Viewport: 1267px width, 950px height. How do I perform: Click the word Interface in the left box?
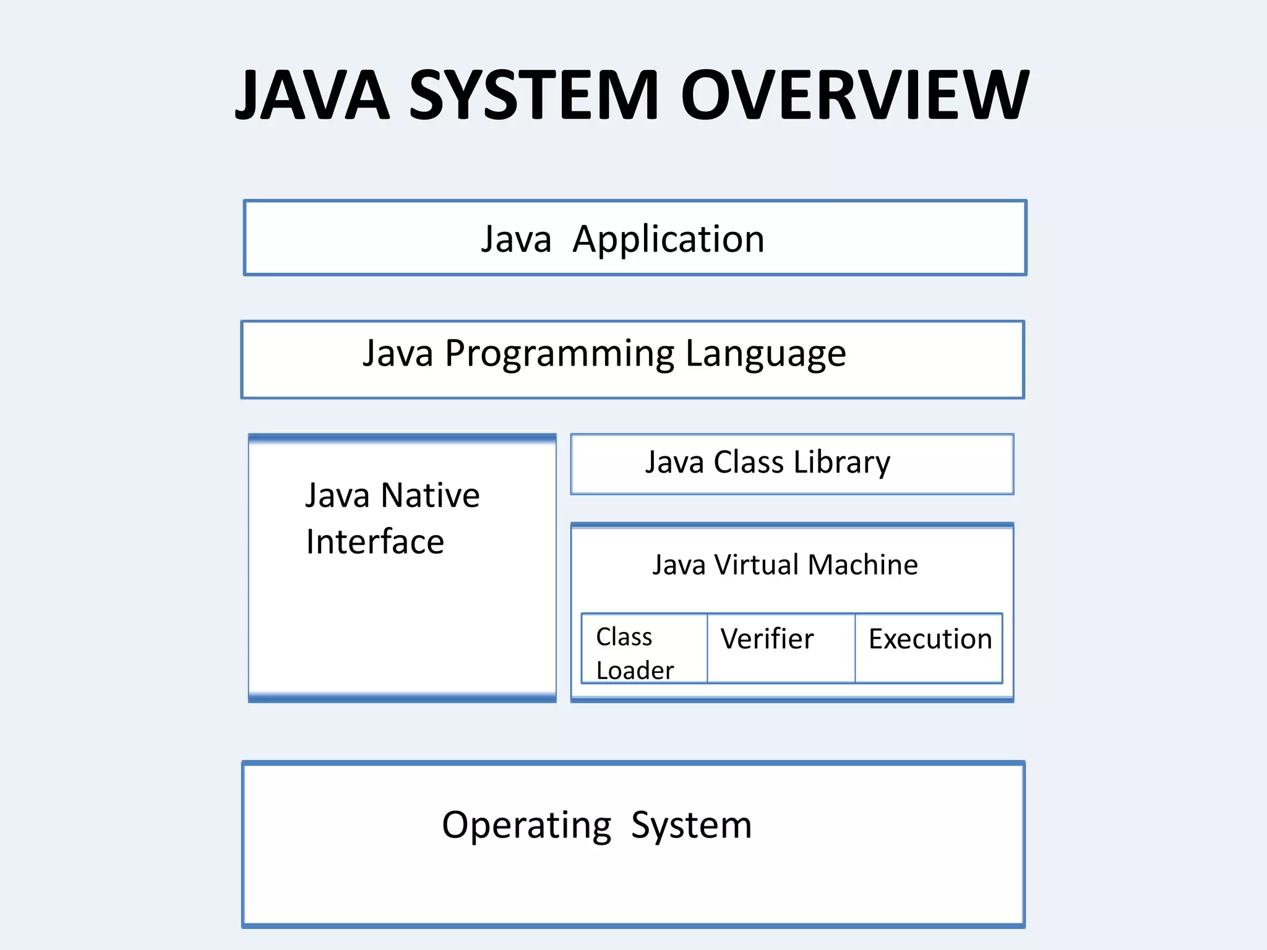(x=375, y=542)
